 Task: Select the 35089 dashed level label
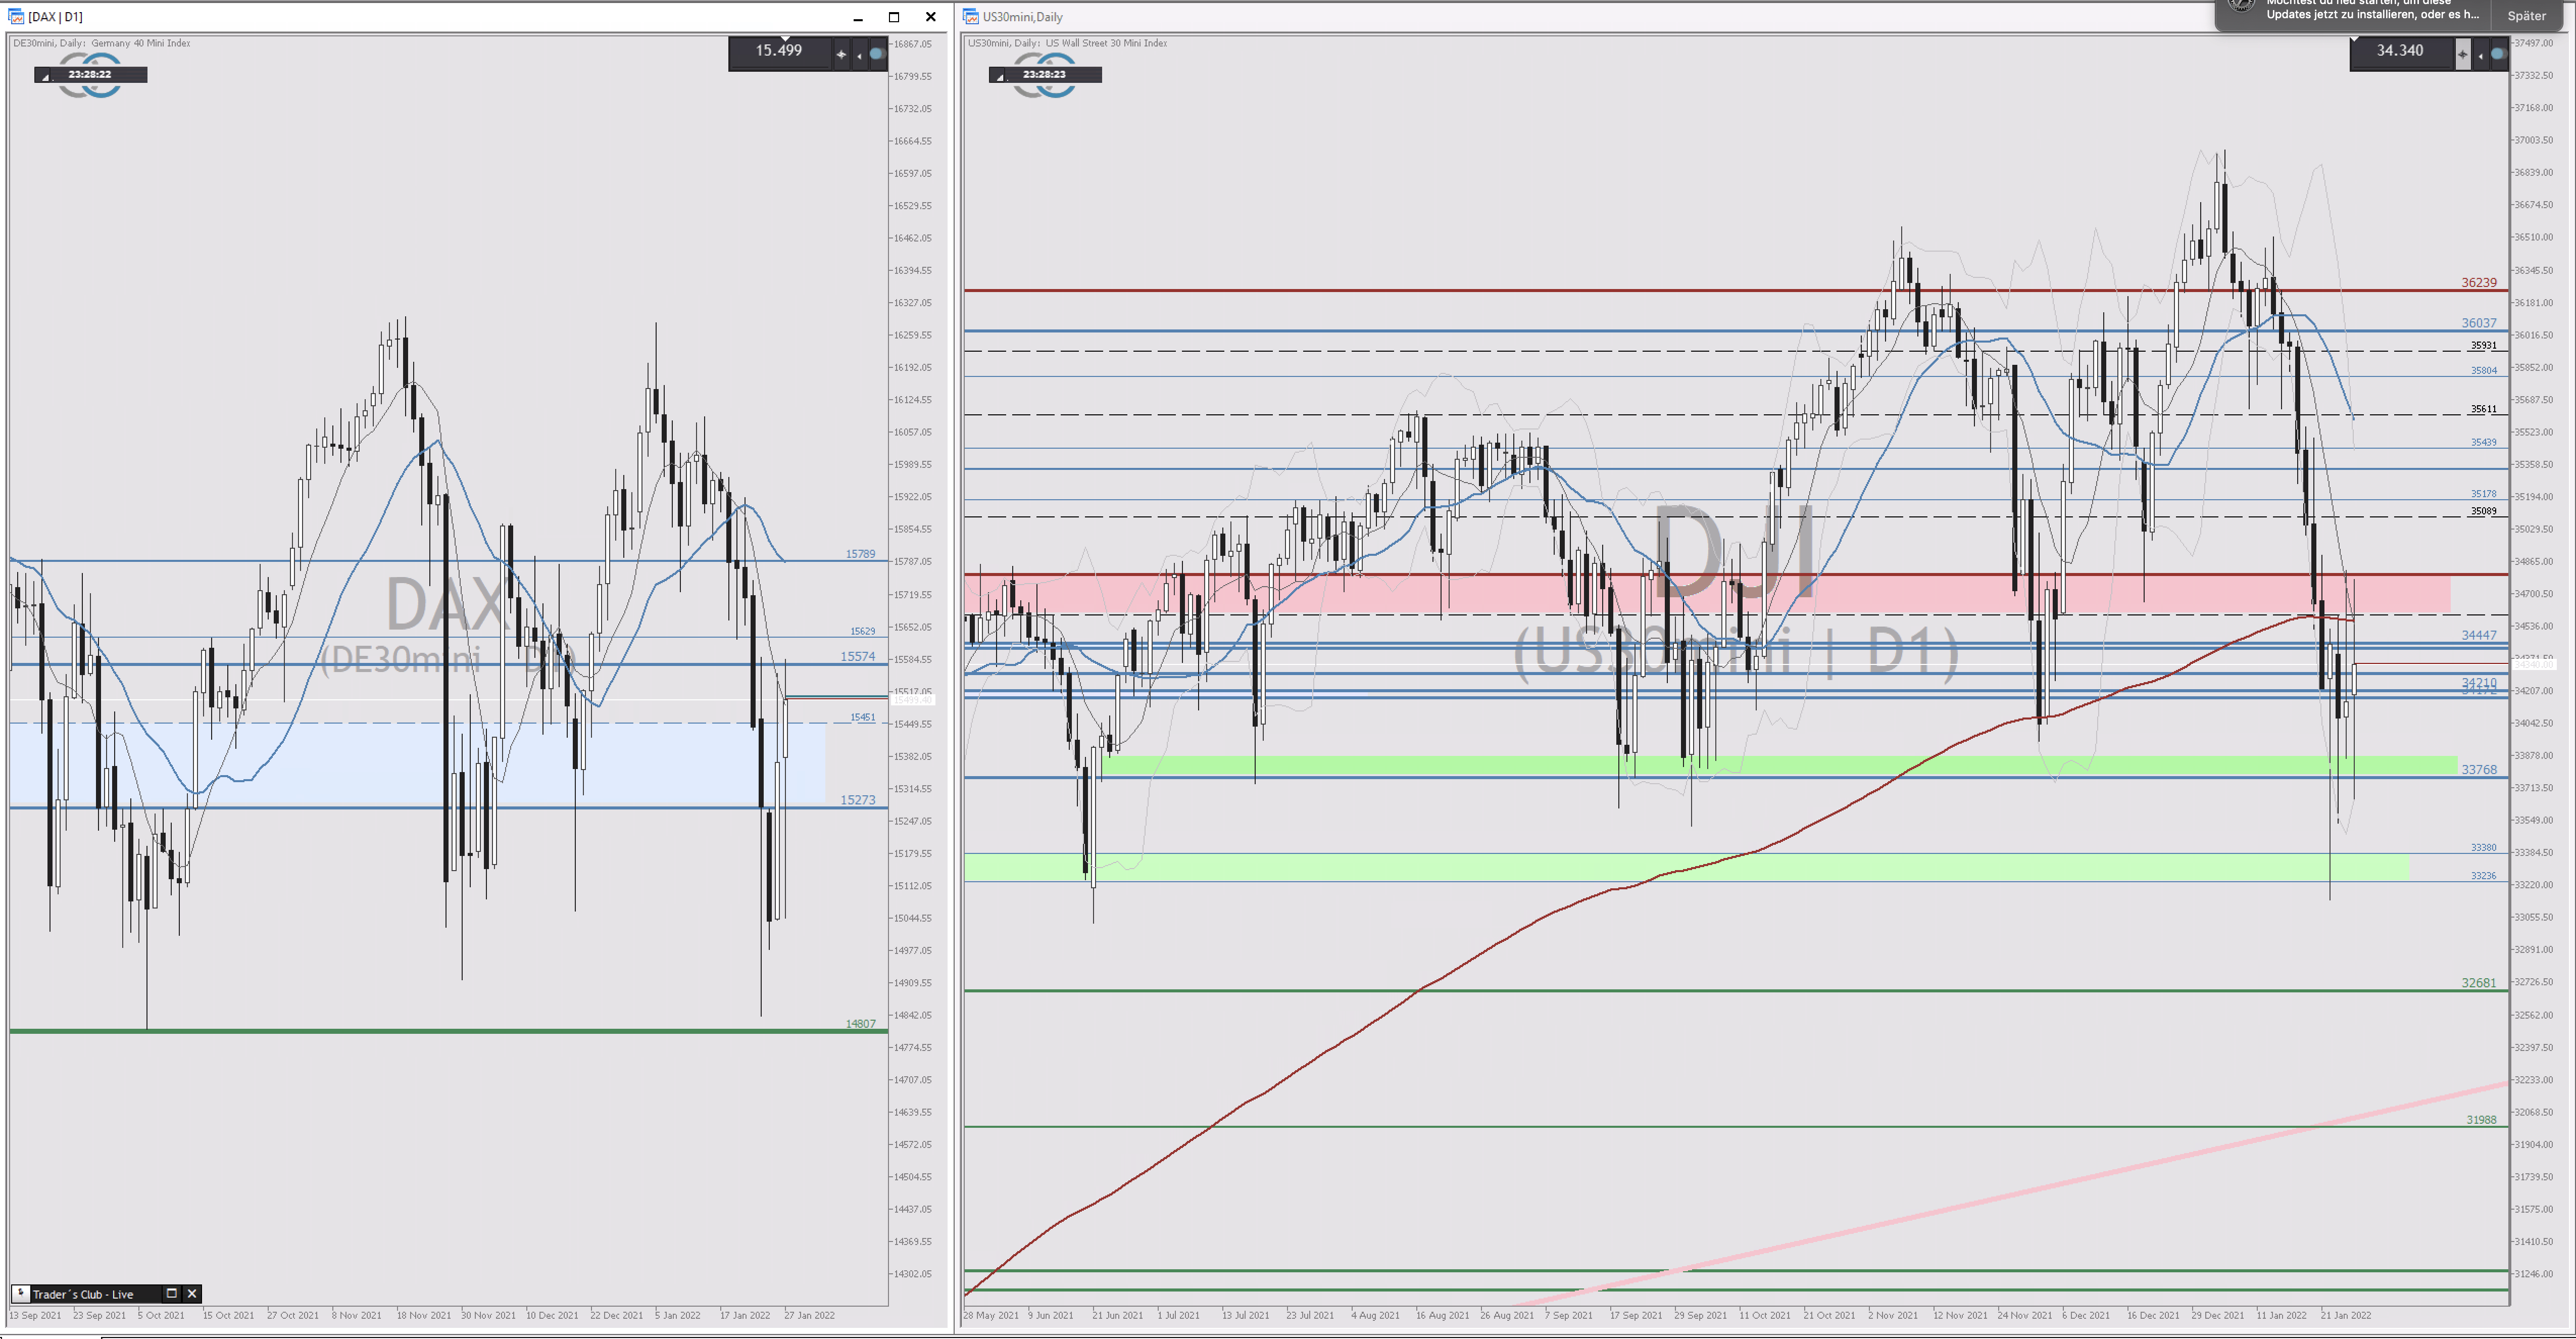tap(2484, 511)
